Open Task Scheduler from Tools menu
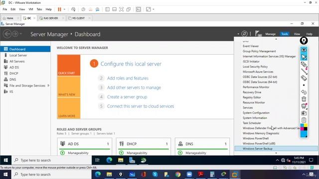The width and height of the screenshot is (319, 179). click(252, 123)
